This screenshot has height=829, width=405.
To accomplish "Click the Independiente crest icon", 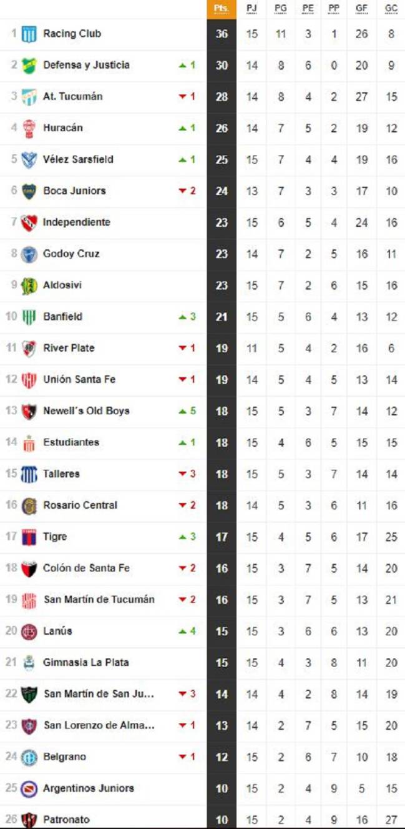I will [29, 222].
